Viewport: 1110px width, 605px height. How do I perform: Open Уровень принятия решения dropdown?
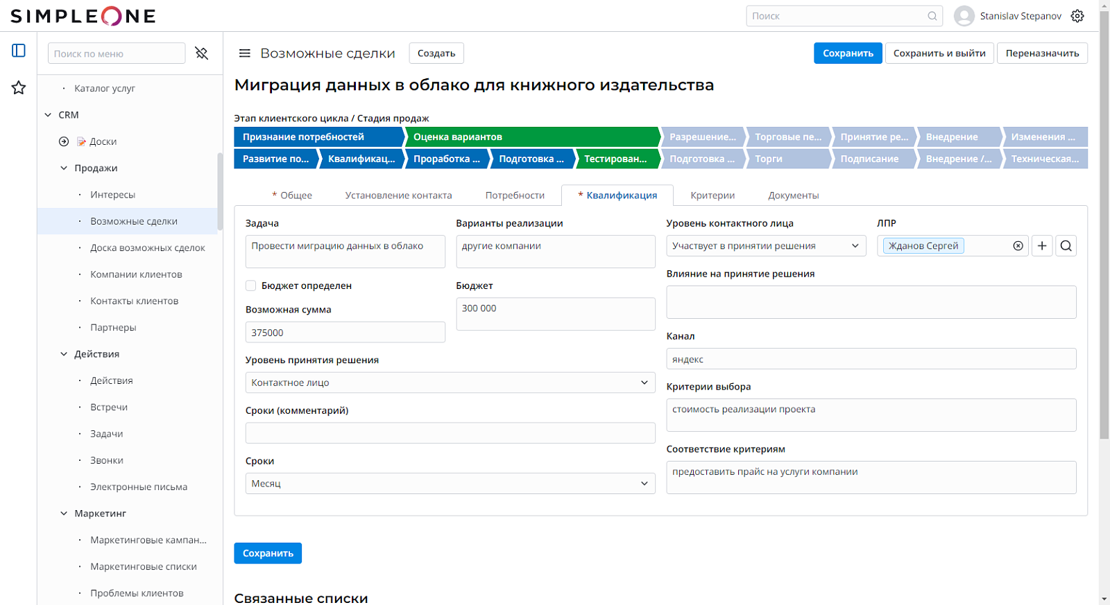point(450,383)
